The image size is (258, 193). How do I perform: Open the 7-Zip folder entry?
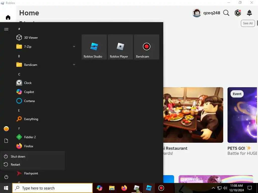point(46,46)
